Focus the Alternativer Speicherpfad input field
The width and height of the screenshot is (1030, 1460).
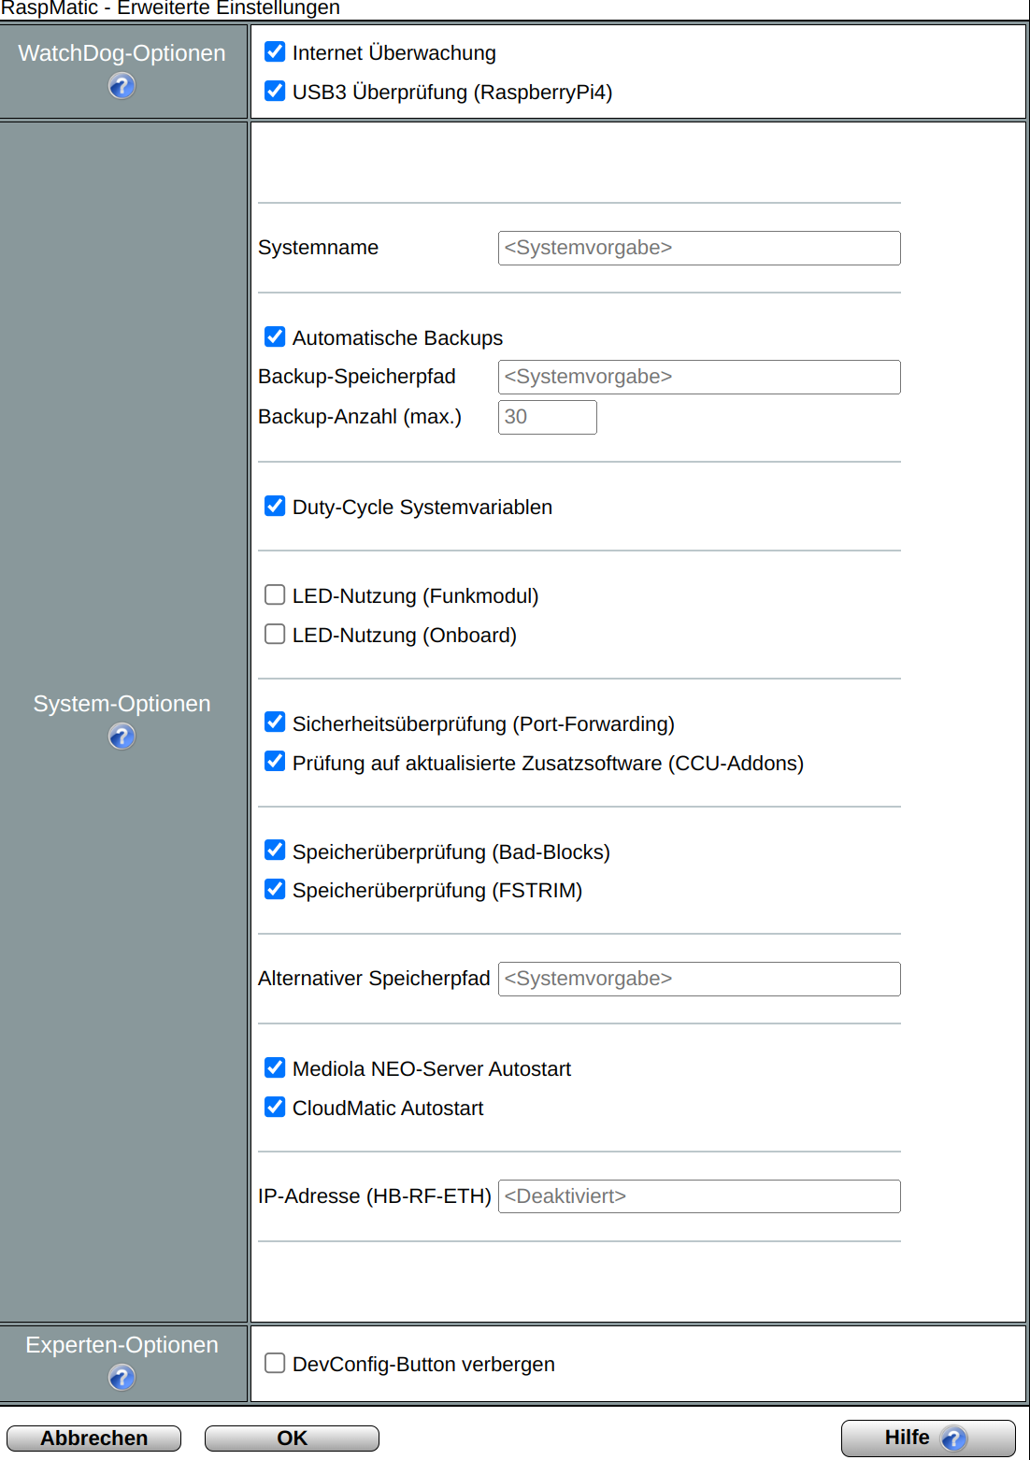click(699, 979)
